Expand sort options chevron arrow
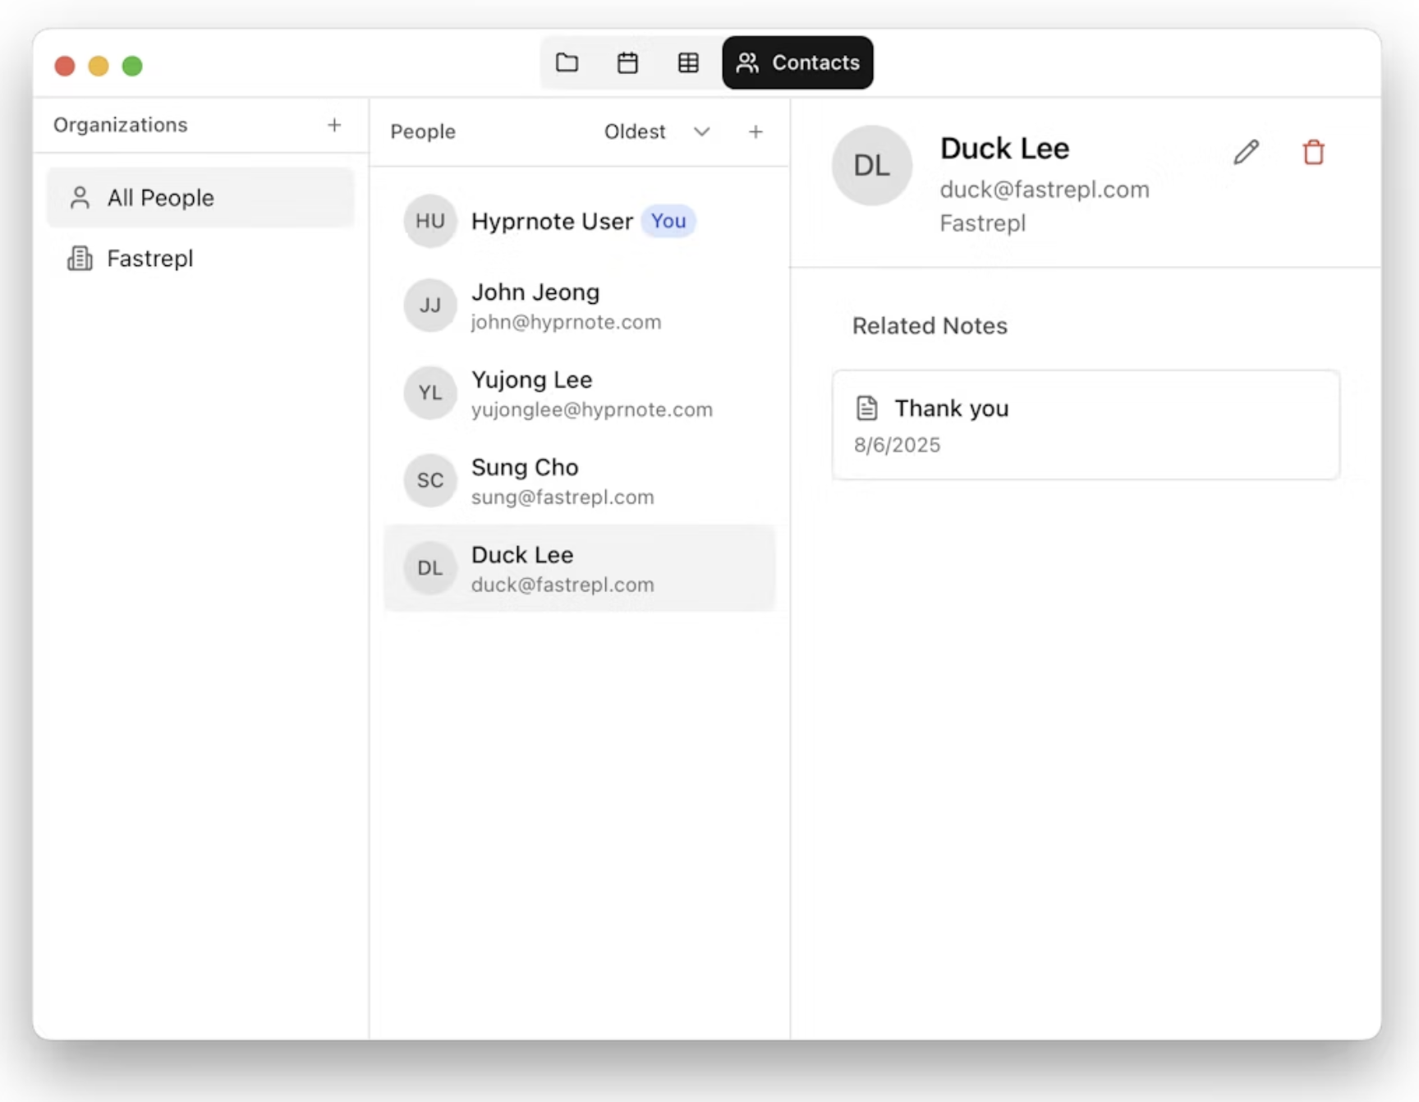Viewport: 1419px width, 1102px height. tap(701, 132)
